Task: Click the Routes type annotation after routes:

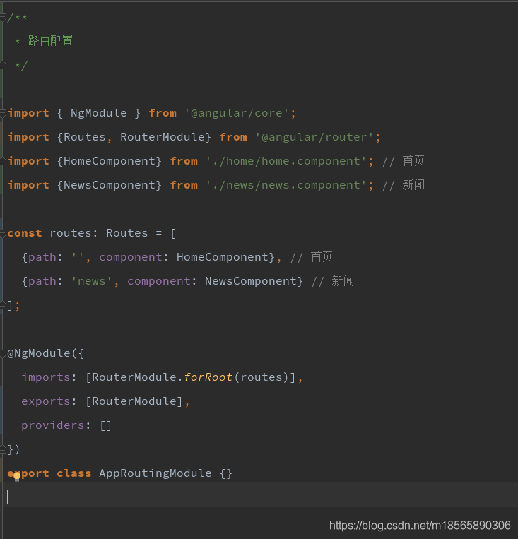Action: pyautogui.click(x=127, y=233)
